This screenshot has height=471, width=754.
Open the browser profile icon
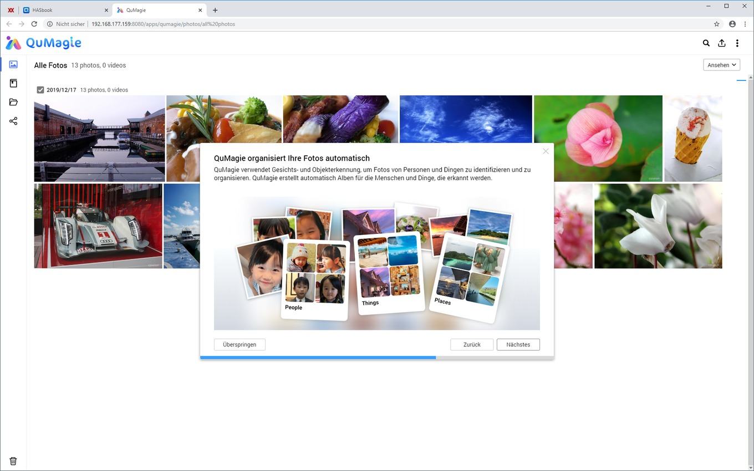(x=732, y=24)
